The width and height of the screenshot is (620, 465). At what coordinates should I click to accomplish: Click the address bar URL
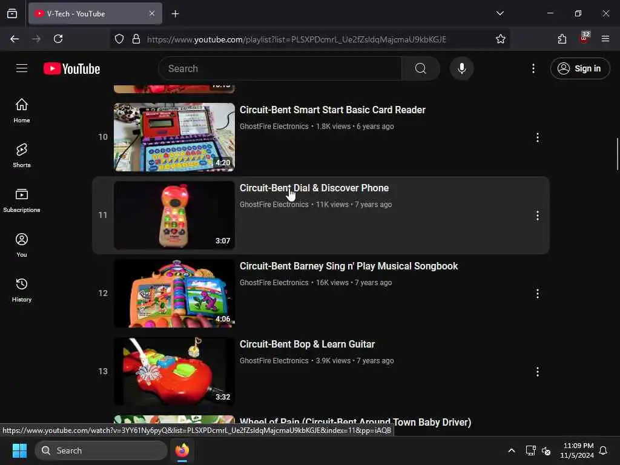(297, 39)
